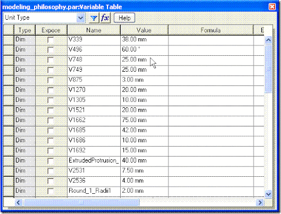The height and width of the screenshot is (214, 281).
Task: Tick the Expose checkbox for V496
Action: click(x=50, y=50)
